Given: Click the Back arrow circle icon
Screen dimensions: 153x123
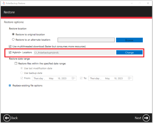Looking at the screenshot, I should [x=7, y=118].
